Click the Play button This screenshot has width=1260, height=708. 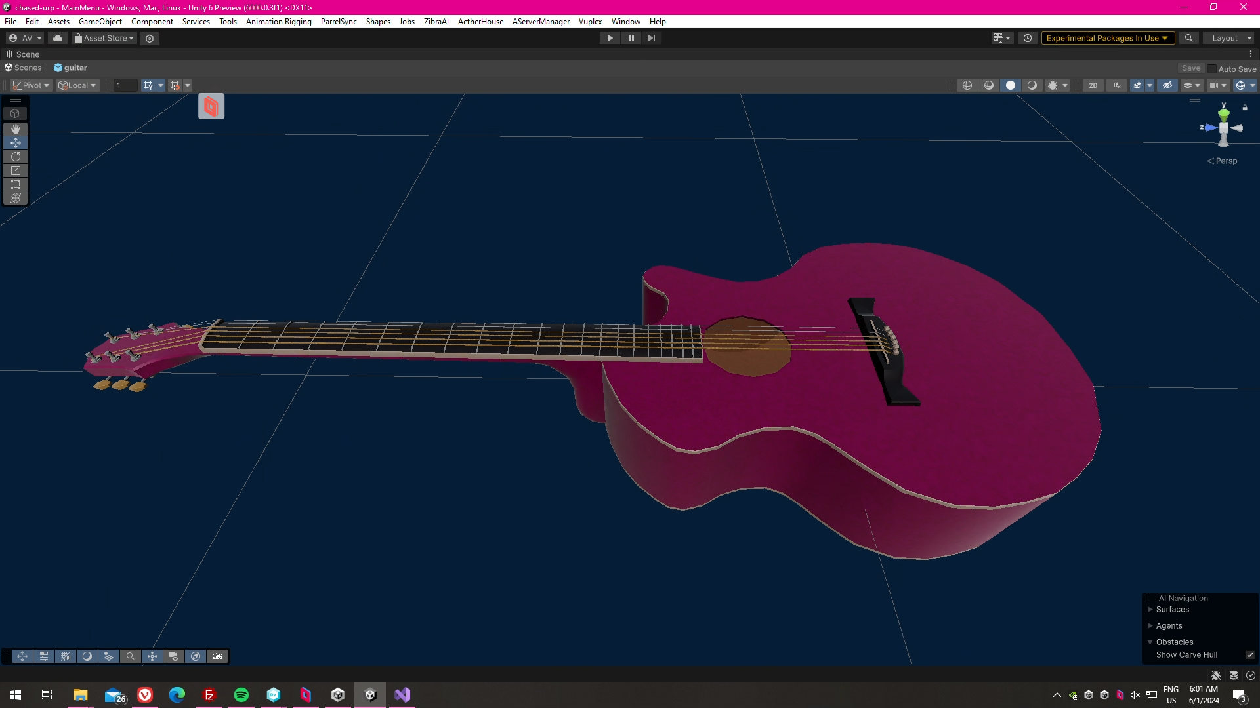click(x=610, y=38)
